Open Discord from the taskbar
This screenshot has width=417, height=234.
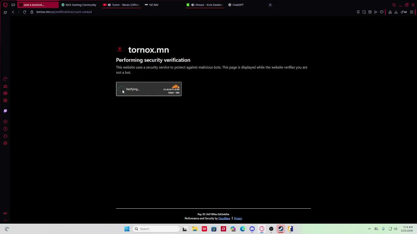(x=252, y=229)
